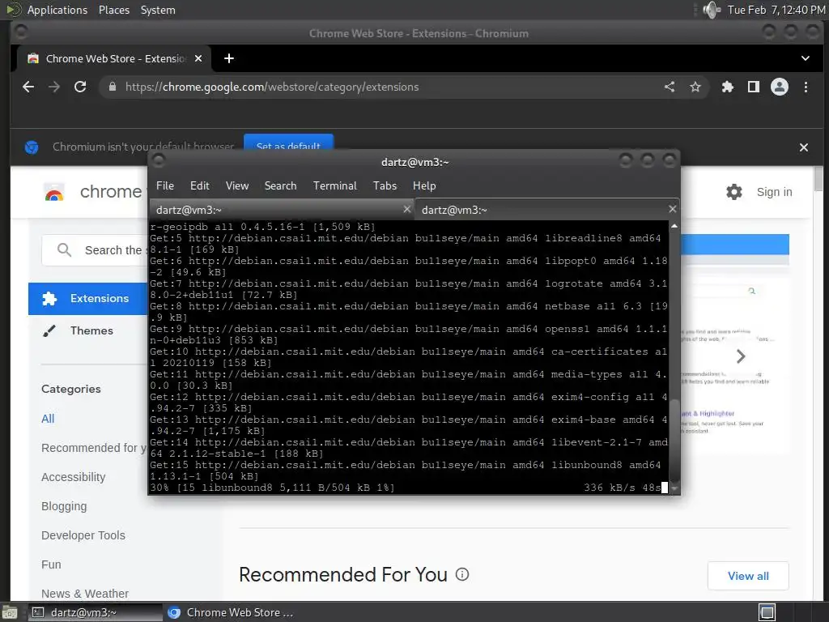This screenshot has height=622, width=829.
Task: Click Sign in on Web Store
Action: (774, 191)
